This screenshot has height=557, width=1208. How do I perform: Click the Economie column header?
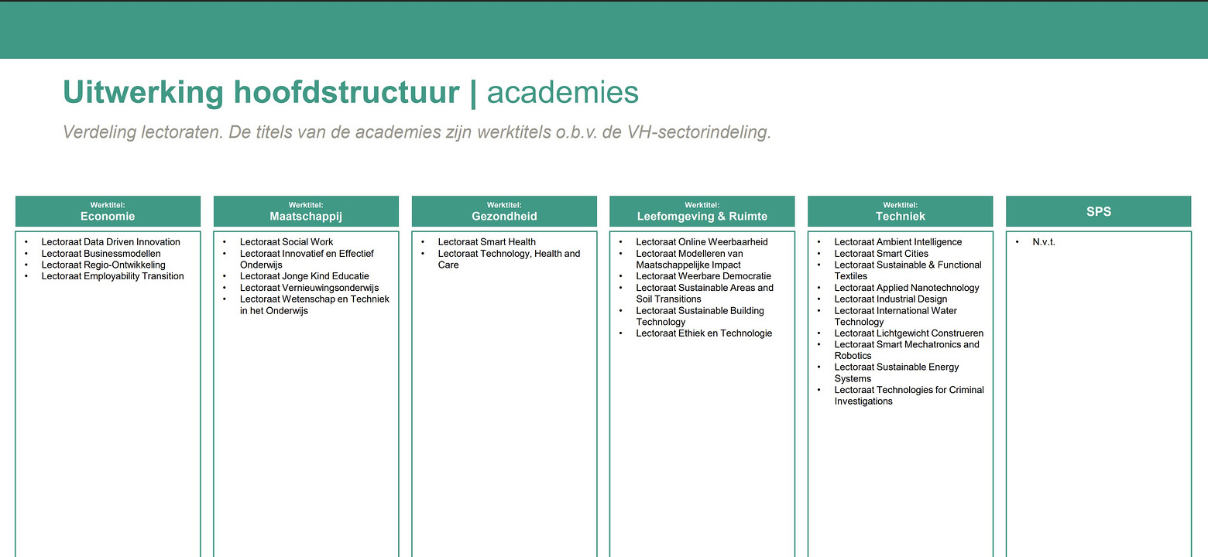point(108,211)
